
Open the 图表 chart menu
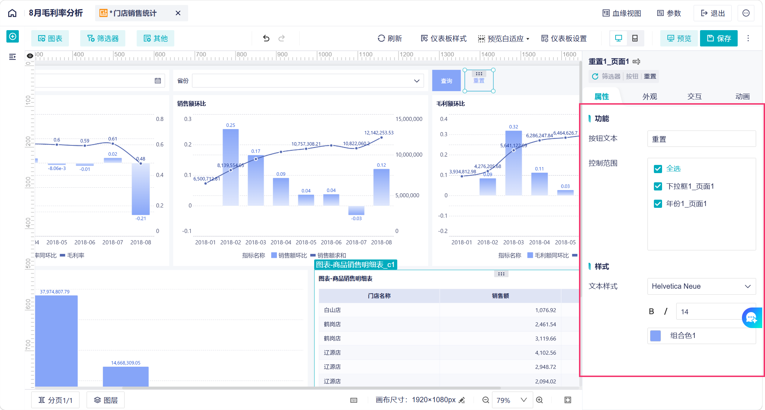click(x=50, y=38)
